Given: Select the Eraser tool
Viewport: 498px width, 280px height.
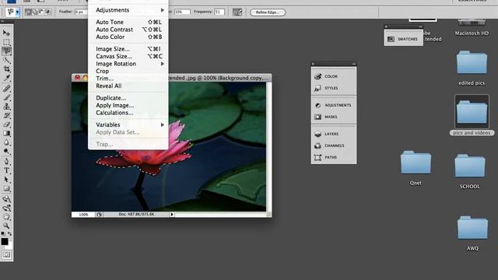Looking at the screenshot, I should (x=6, y=124).
